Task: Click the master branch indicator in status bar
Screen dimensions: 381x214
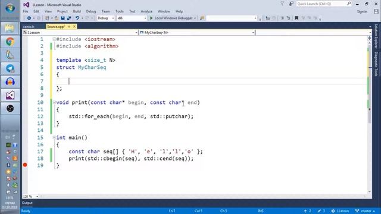Action: (365, 211)
